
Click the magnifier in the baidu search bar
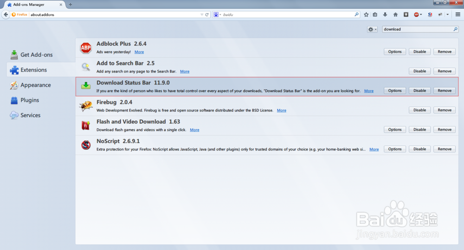click(x=356, y=14)
